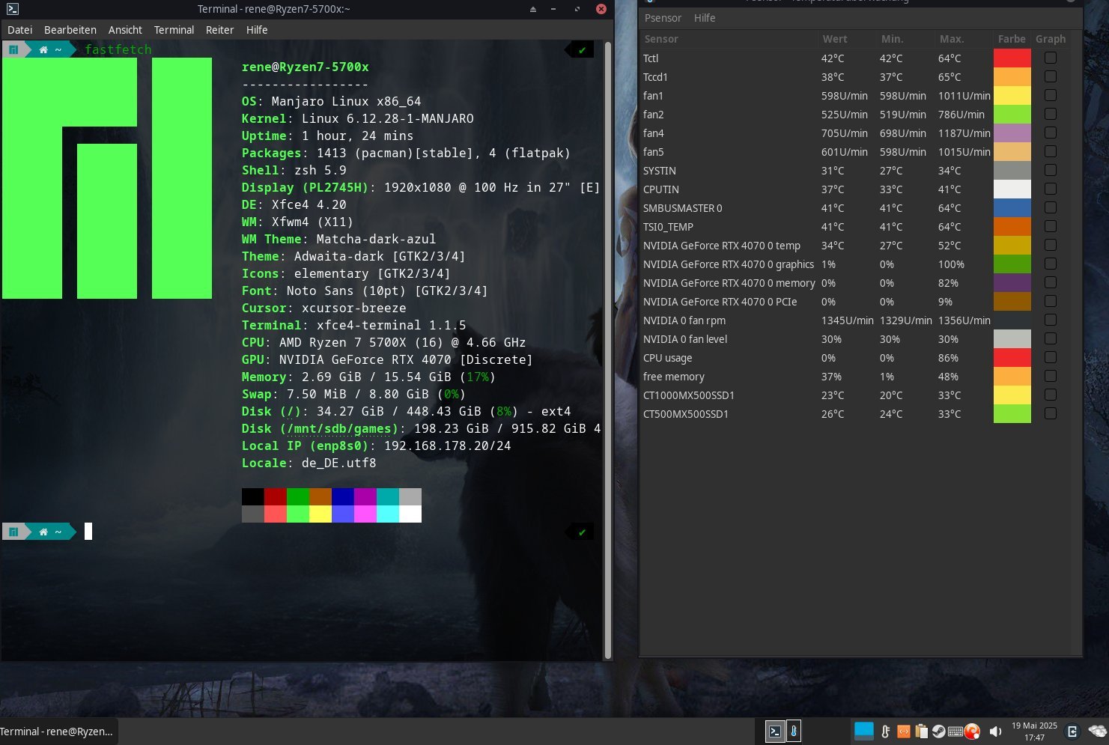Select the 'NVIDIA 0 fan level' row
This screenshot has width=1109, height=745.
(x=855, y=338)
